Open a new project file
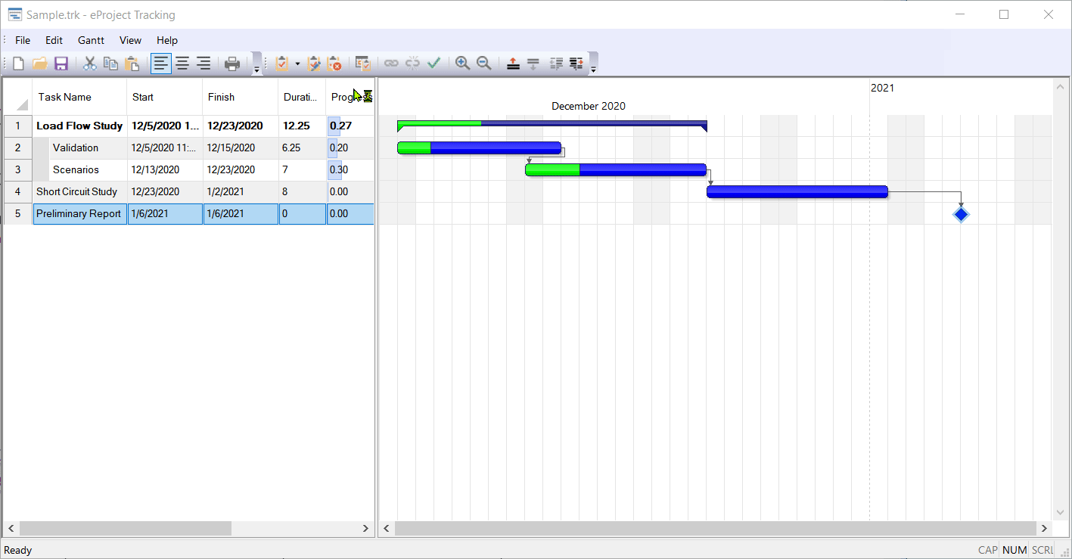The image size is (1072, 559). (17, 64)
